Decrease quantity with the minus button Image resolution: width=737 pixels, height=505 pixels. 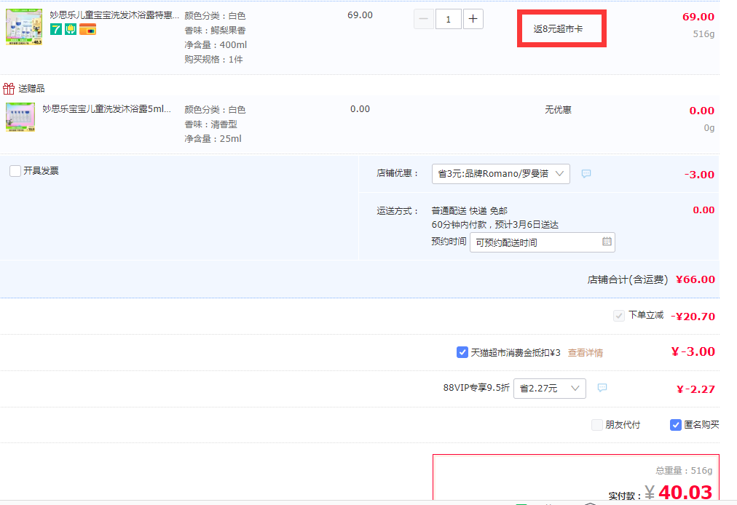(424, 19)
